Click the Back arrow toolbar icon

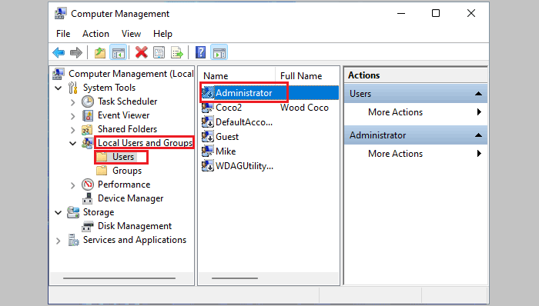59,52
